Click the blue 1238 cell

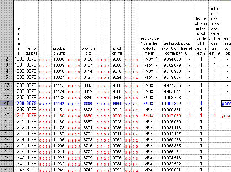pyautogui.click(x=20, y=103)
